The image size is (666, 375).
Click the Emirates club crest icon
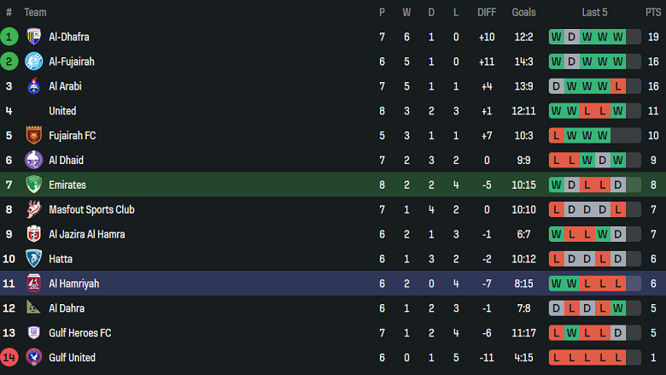(34, 185)
